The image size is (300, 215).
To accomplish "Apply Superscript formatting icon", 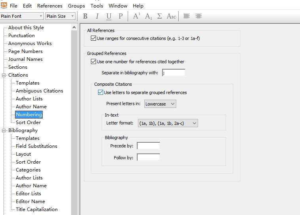I will click(x=137, y=16).
